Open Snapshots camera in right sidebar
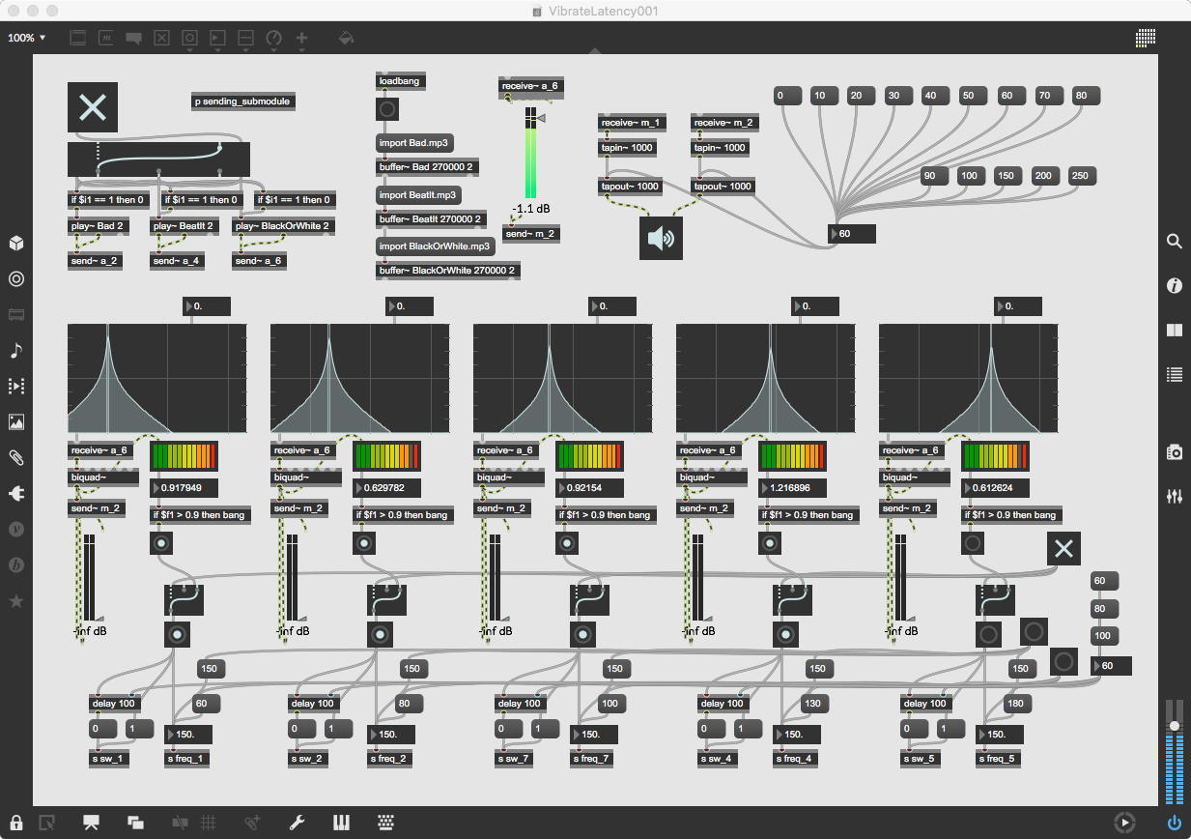1191x839 pixels. pyautogui.click(x=1175, y=451)
